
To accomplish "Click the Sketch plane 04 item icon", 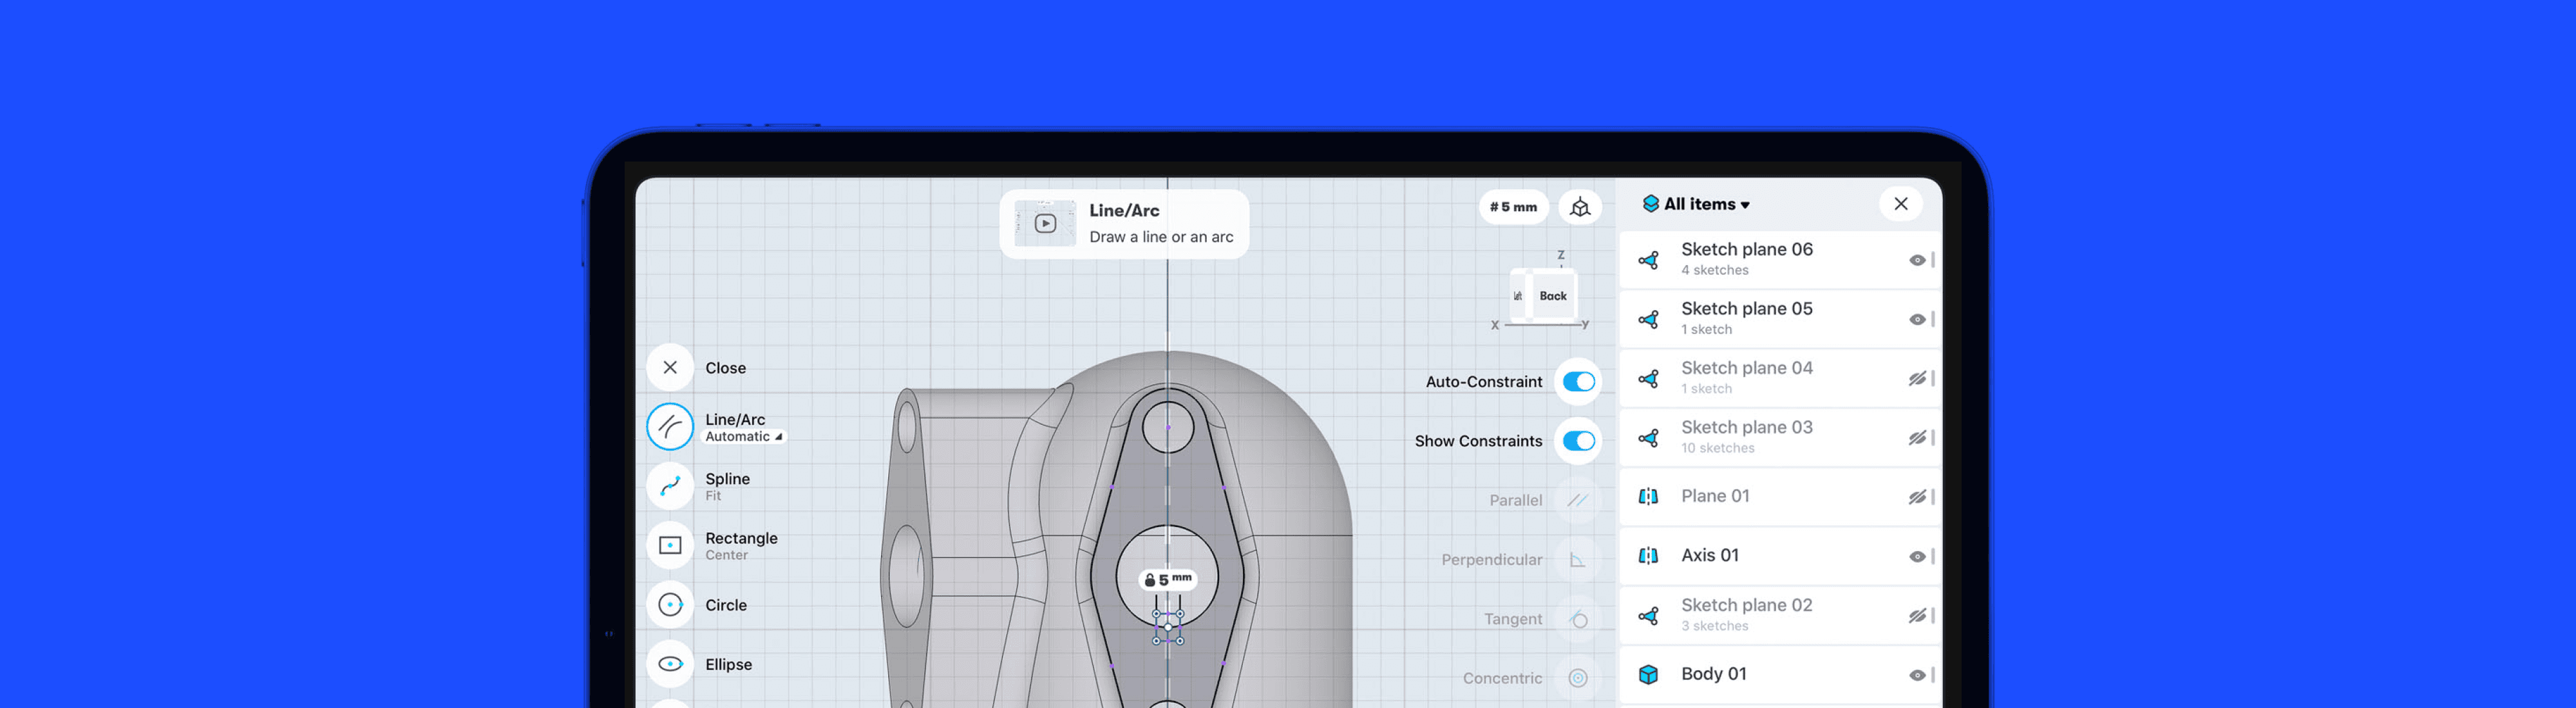I will (1649, 379).
